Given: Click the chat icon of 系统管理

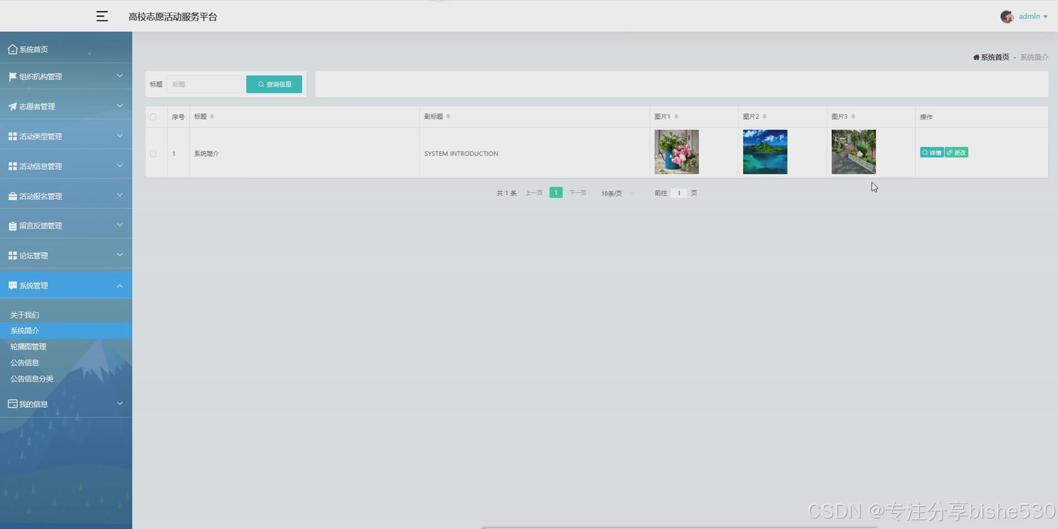Looking at the screenshot, I should coord(13,286).
